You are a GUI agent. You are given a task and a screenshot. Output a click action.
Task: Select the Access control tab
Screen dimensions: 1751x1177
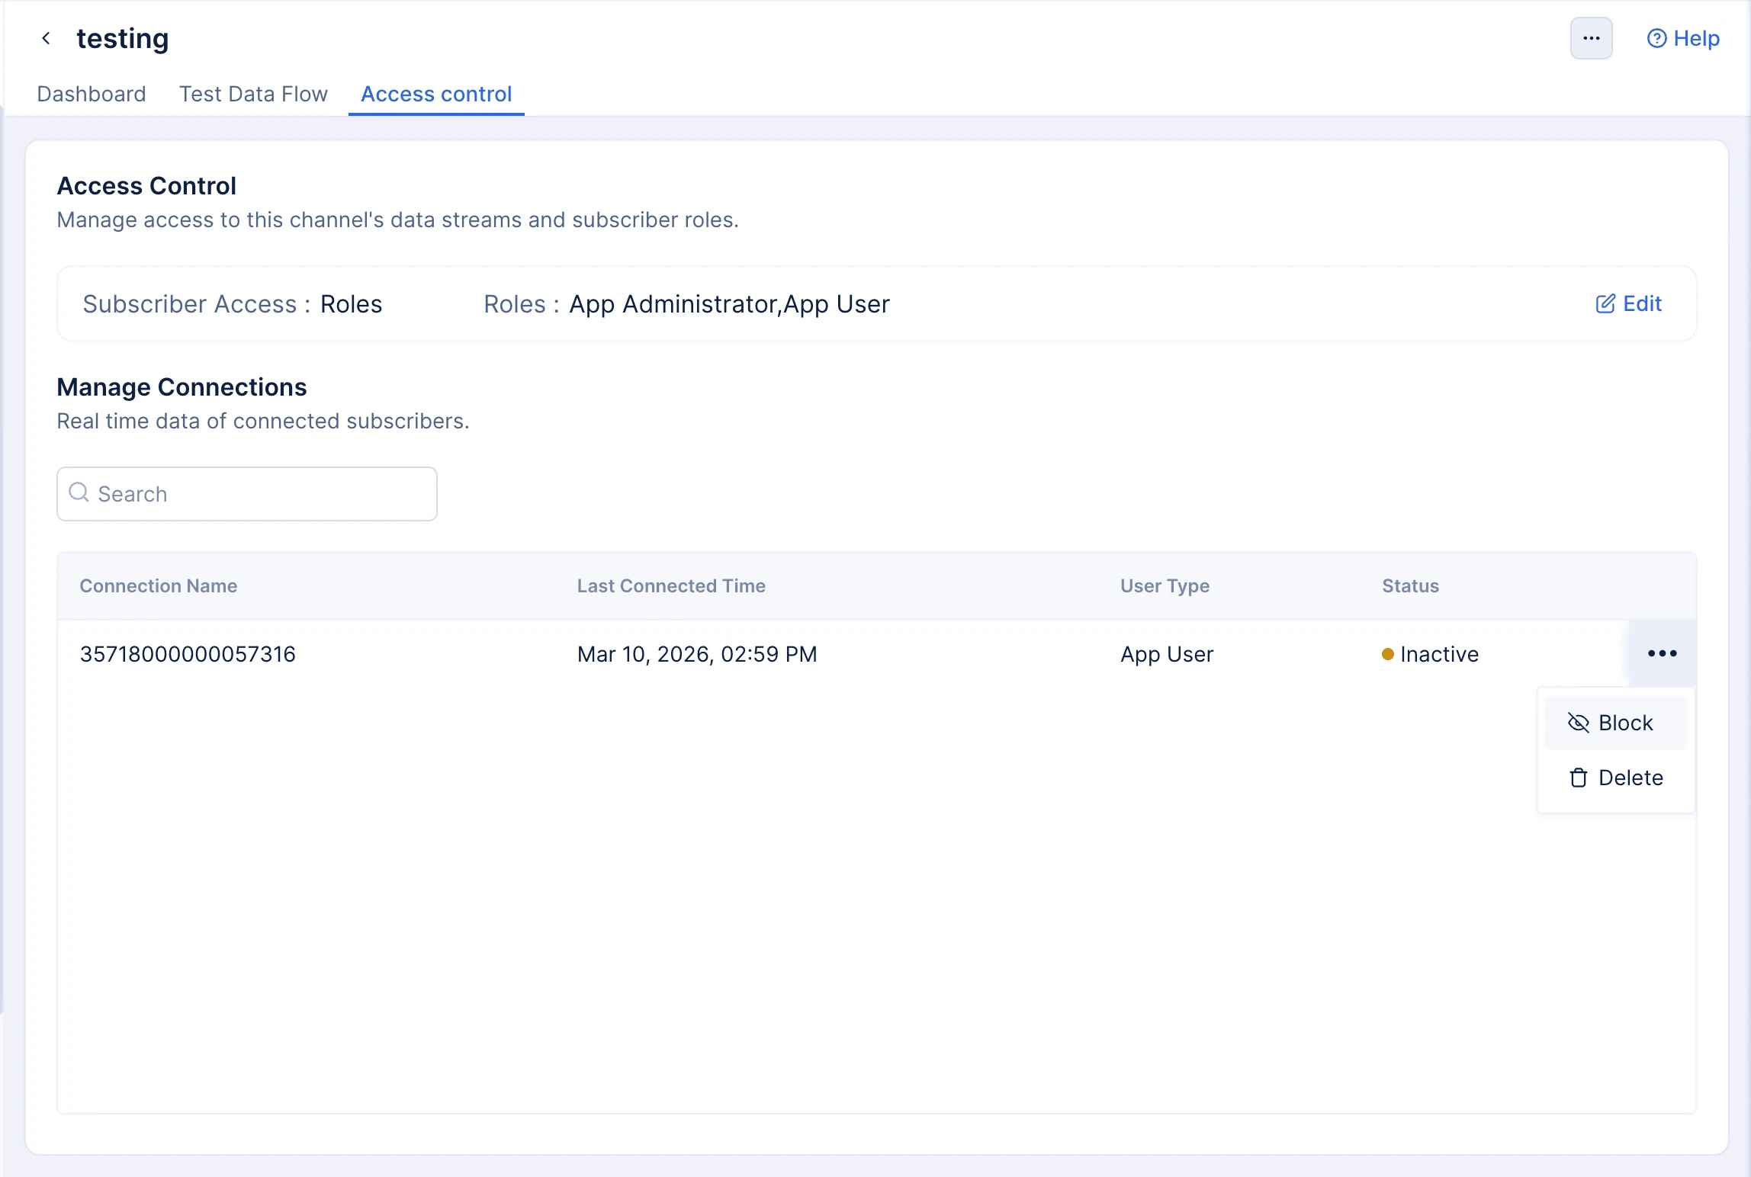[436, 94]
